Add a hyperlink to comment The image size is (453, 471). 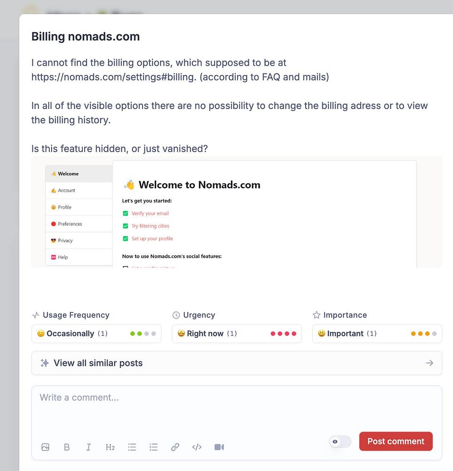pos(175,447)
